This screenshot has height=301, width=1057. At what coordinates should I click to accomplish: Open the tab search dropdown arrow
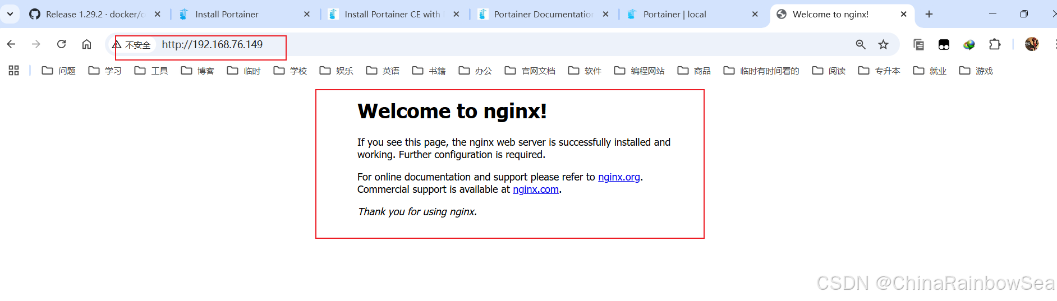(10, 14)
